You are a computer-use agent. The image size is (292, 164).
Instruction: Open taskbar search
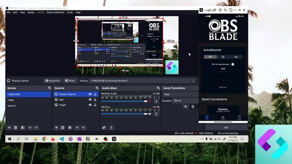18,139
